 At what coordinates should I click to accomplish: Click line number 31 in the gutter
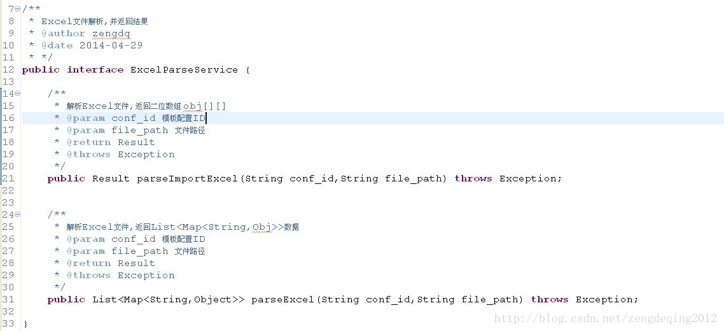tap(8, 300)
